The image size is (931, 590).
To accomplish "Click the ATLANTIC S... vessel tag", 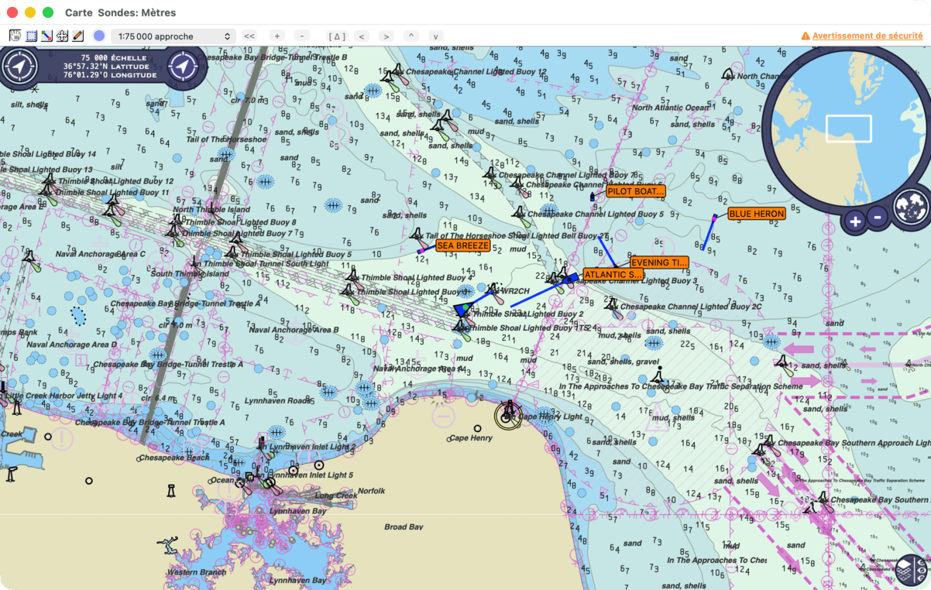I will point(613,274).
